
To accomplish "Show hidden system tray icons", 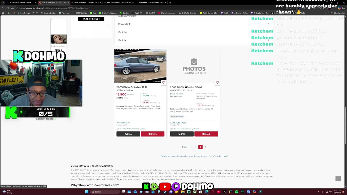I will 318,192.
